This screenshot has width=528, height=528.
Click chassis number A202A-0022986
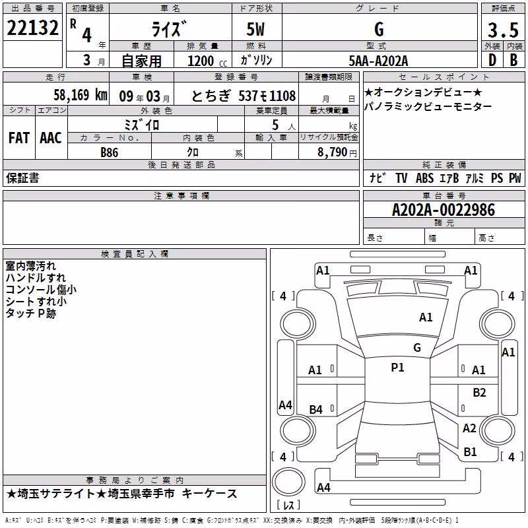[x=444, y=210]
